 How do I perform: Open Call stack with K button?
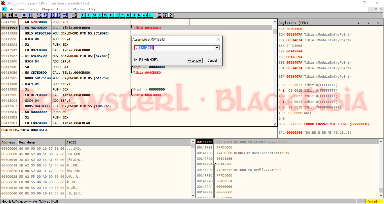(128, 15)
